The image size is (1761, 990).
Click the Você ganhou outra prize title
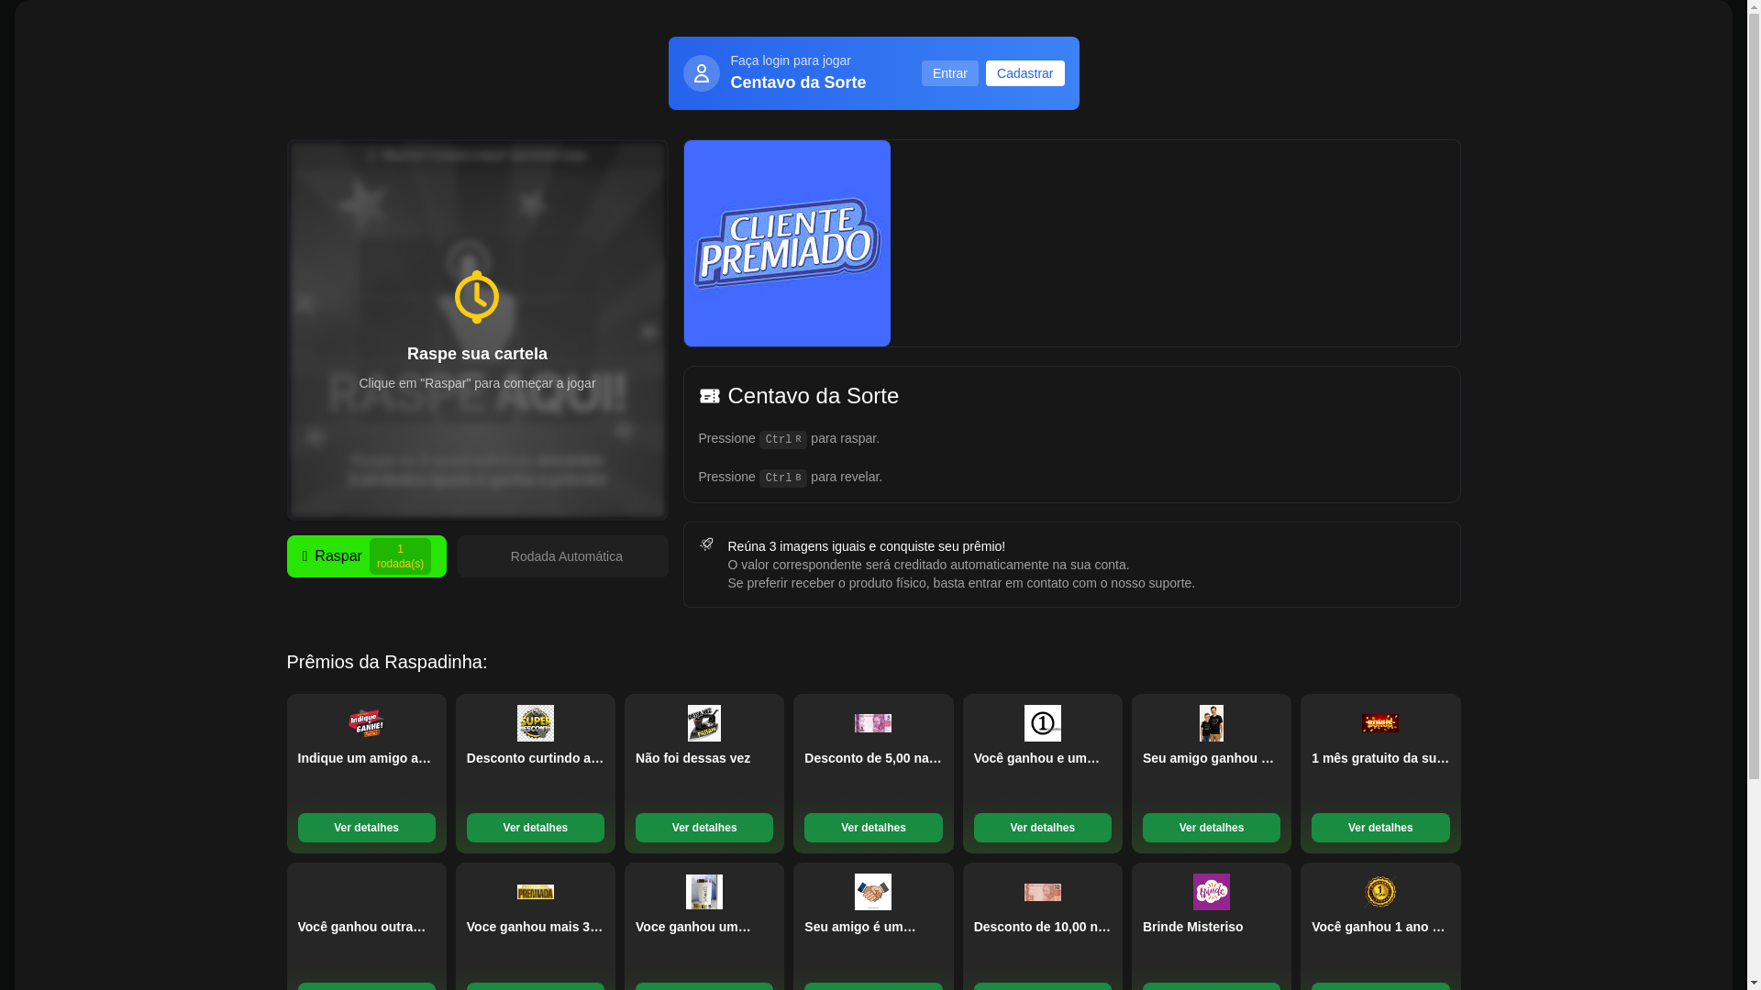(362, 927)
